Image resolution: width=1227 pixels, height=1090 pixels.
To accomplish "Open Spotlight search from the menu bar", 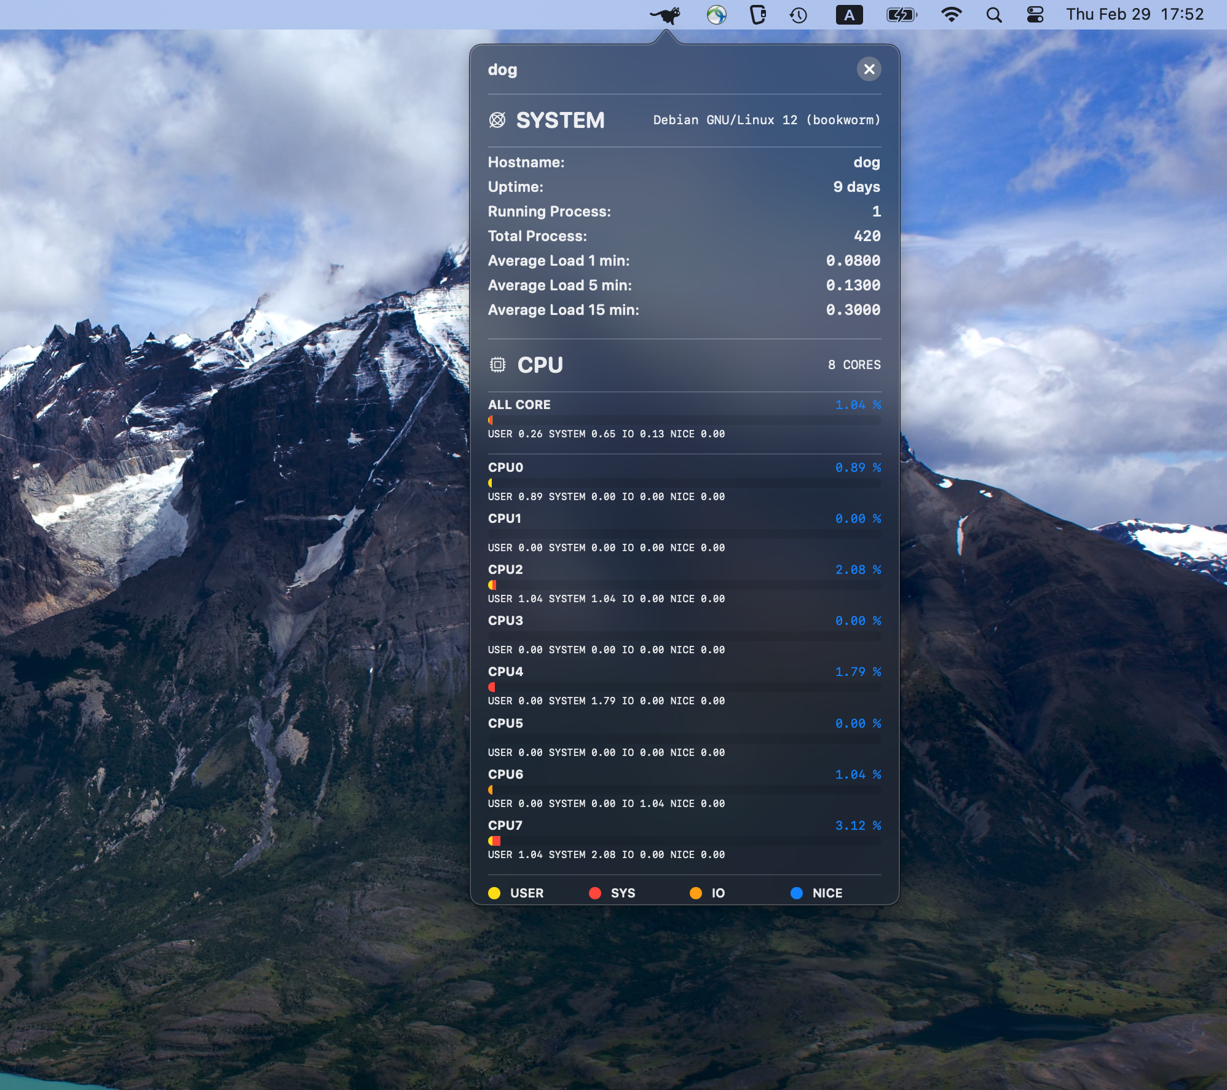I will [994, 15].
